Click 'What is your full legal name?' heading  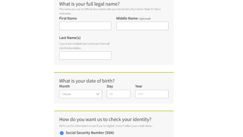pyautogui.click(x=89, y=4)
